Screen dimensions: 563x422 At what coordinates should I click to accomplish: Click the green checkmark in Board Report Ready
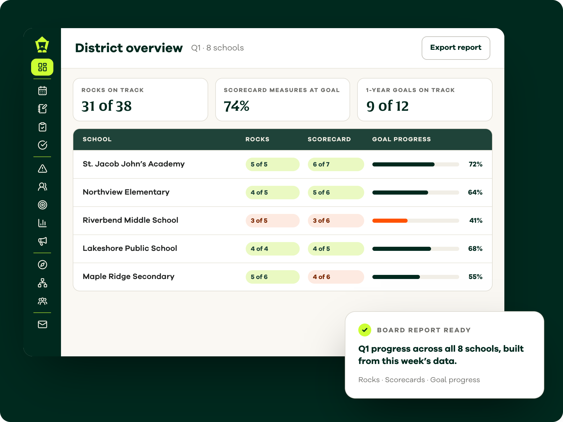pyautogui.click(x=365, y=330)
